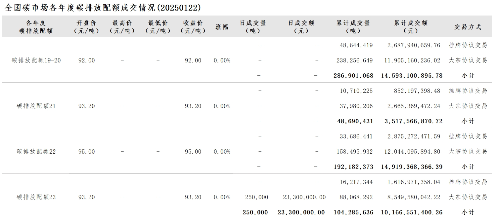Click the 碳排放配额23 row label
Screen dimensions: 495x220
click(36, 197)
